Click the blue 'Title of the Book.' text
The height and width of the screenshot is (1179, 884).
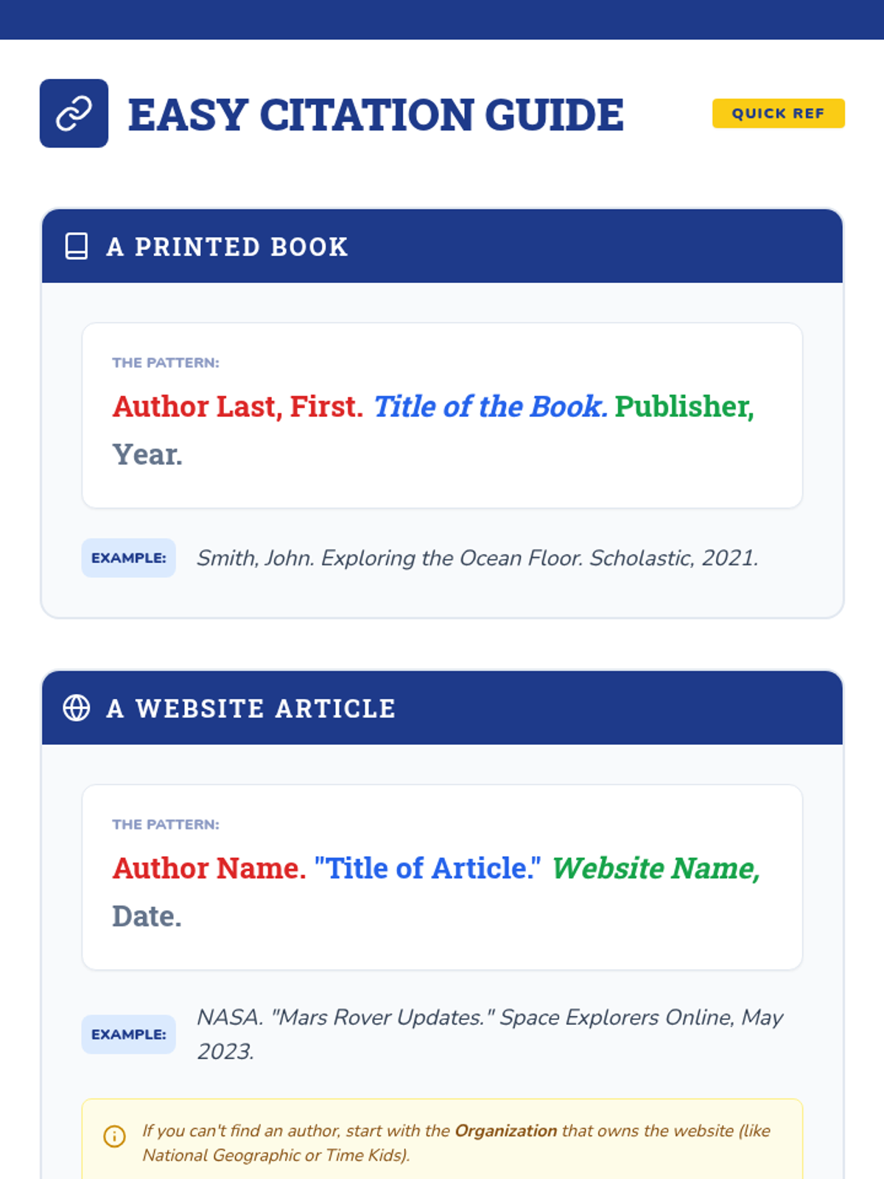click(490, 407)
